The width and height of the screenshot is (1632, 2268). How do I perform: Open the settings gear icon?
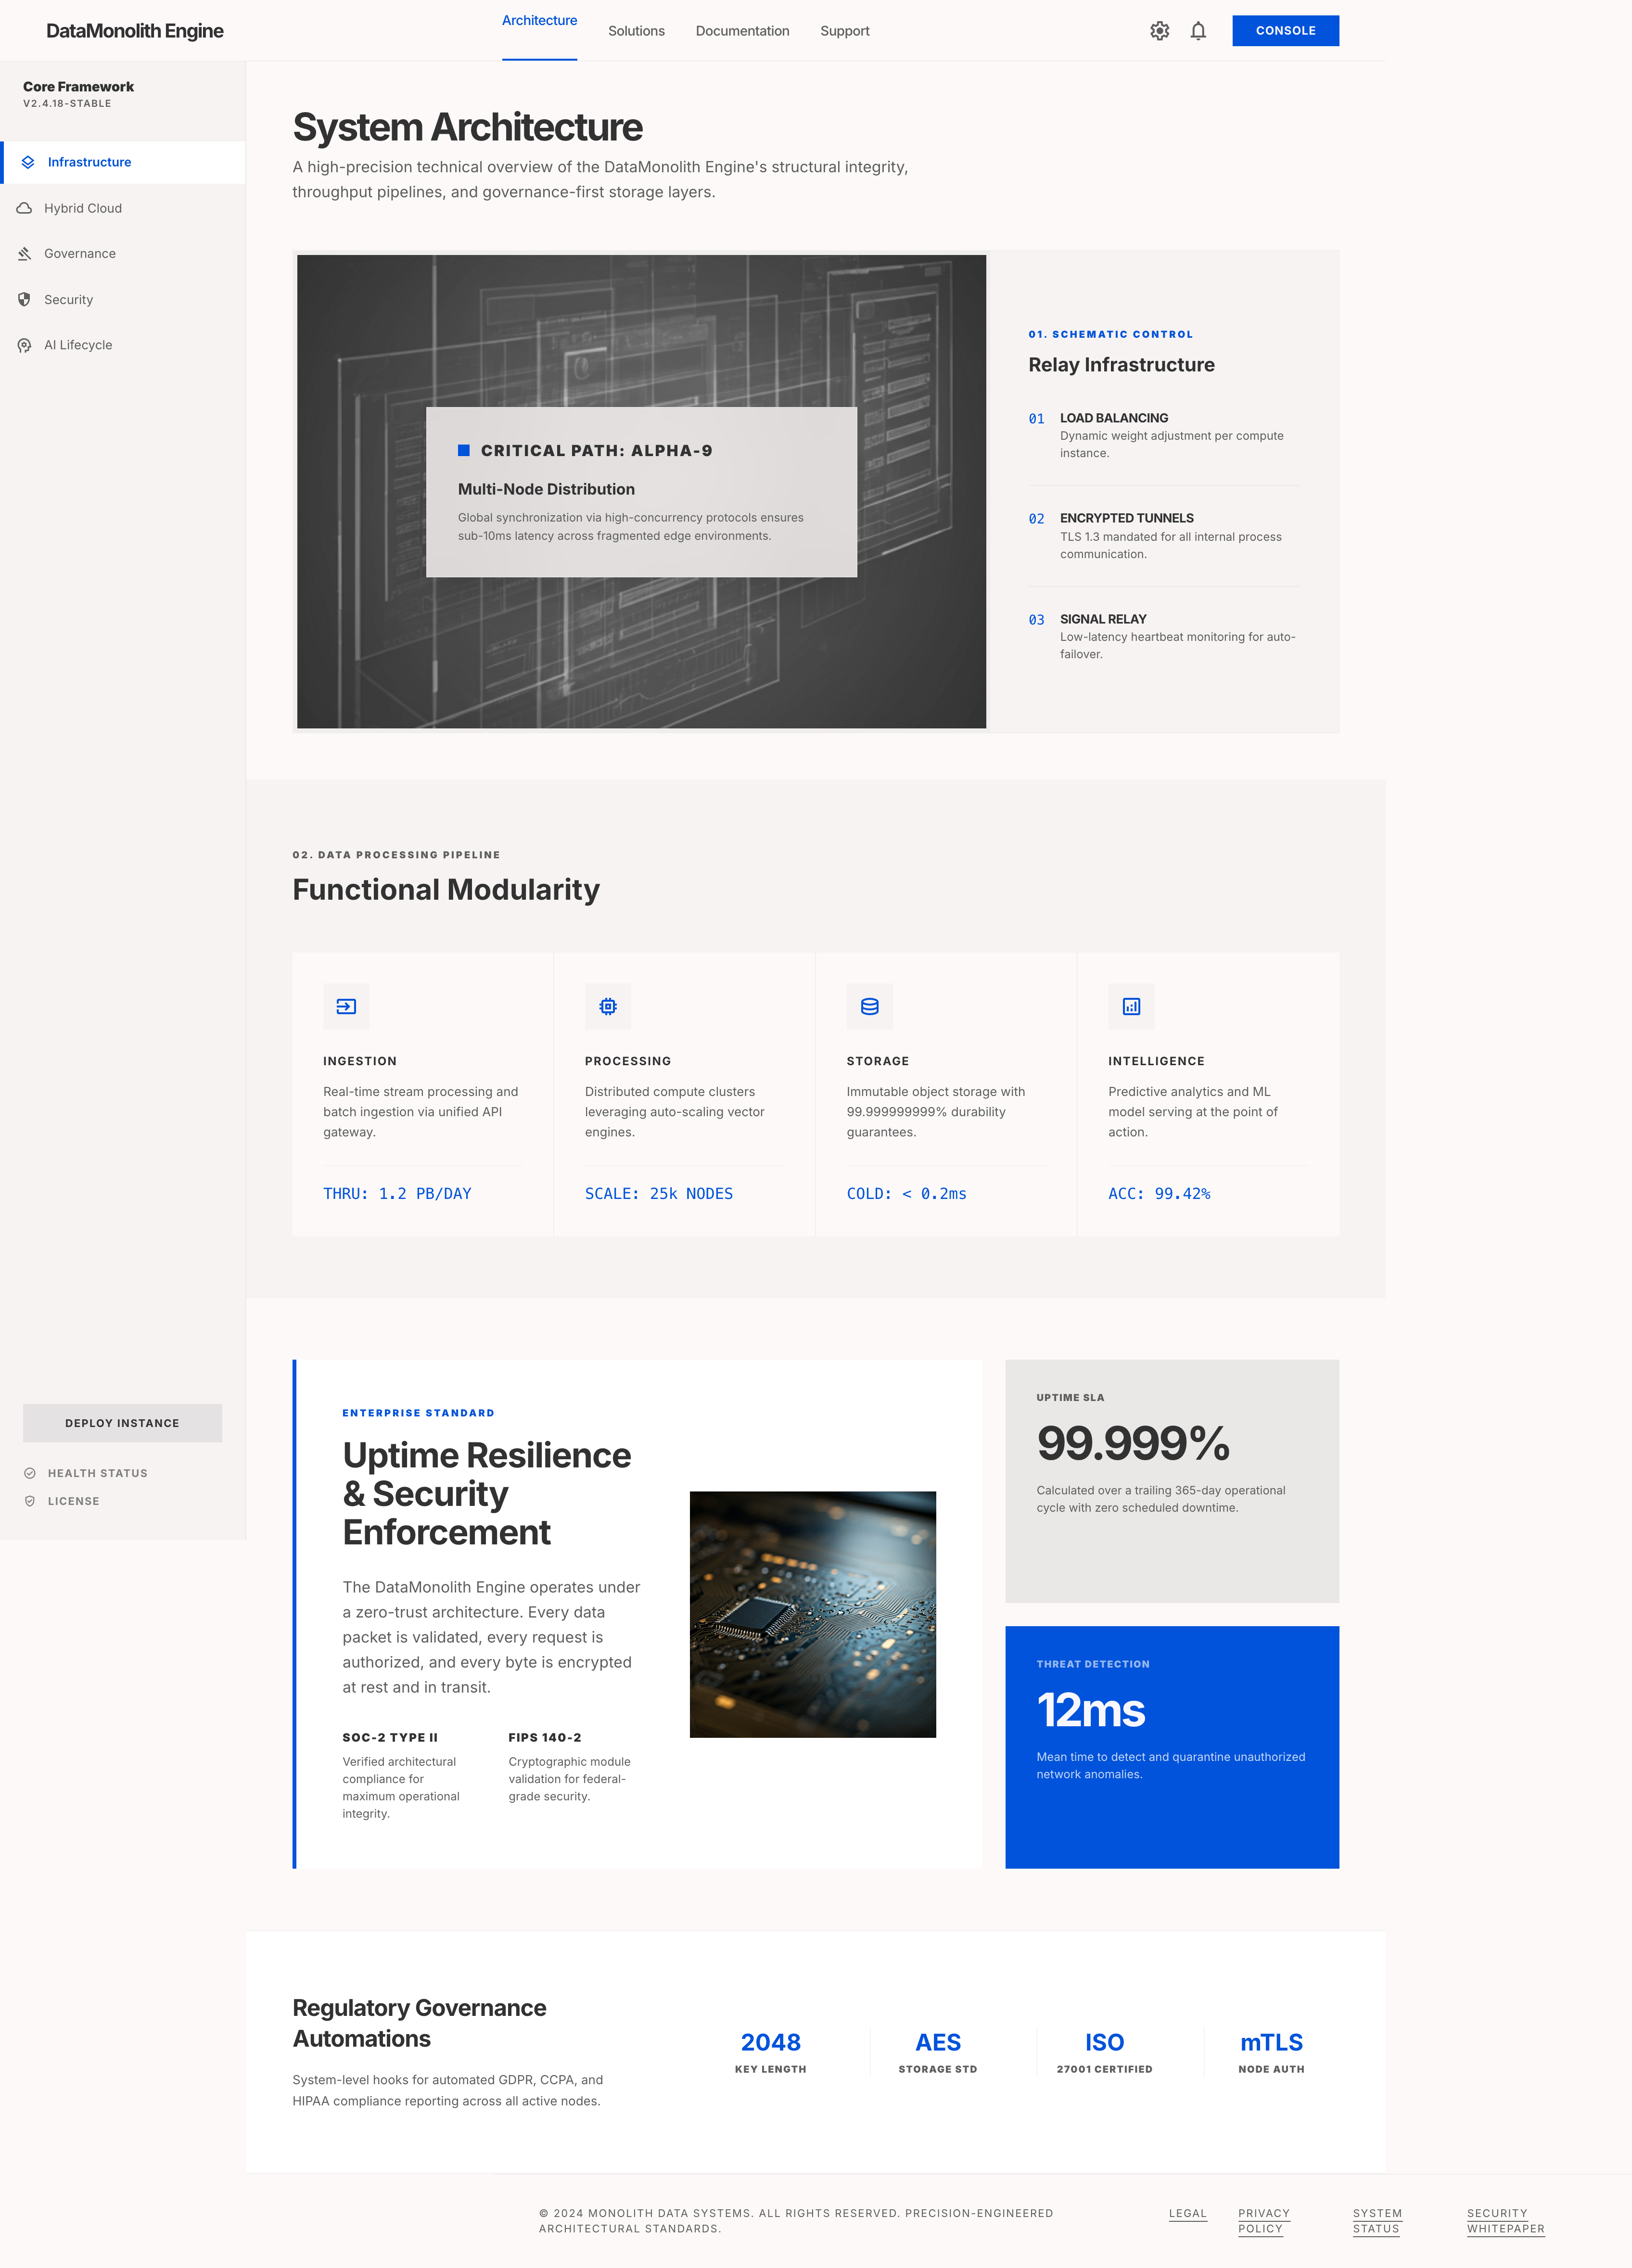coord(1160,31)
